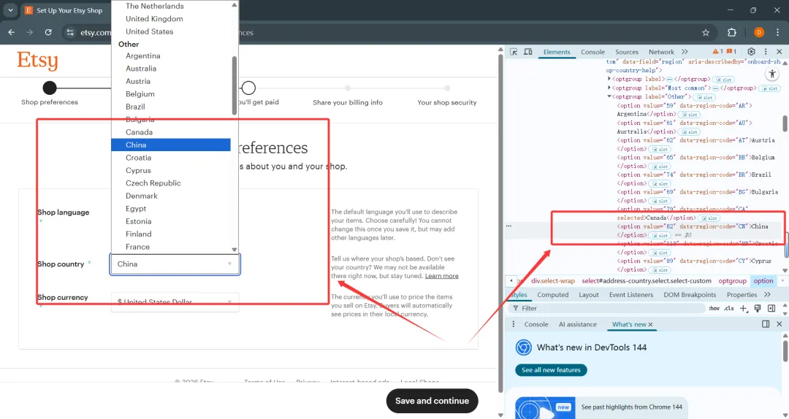This screenshot has width=789, height=419.
Task: Open the DevTools three-dot customize menu
Action: pyautogui.click(x=766, y=51)
